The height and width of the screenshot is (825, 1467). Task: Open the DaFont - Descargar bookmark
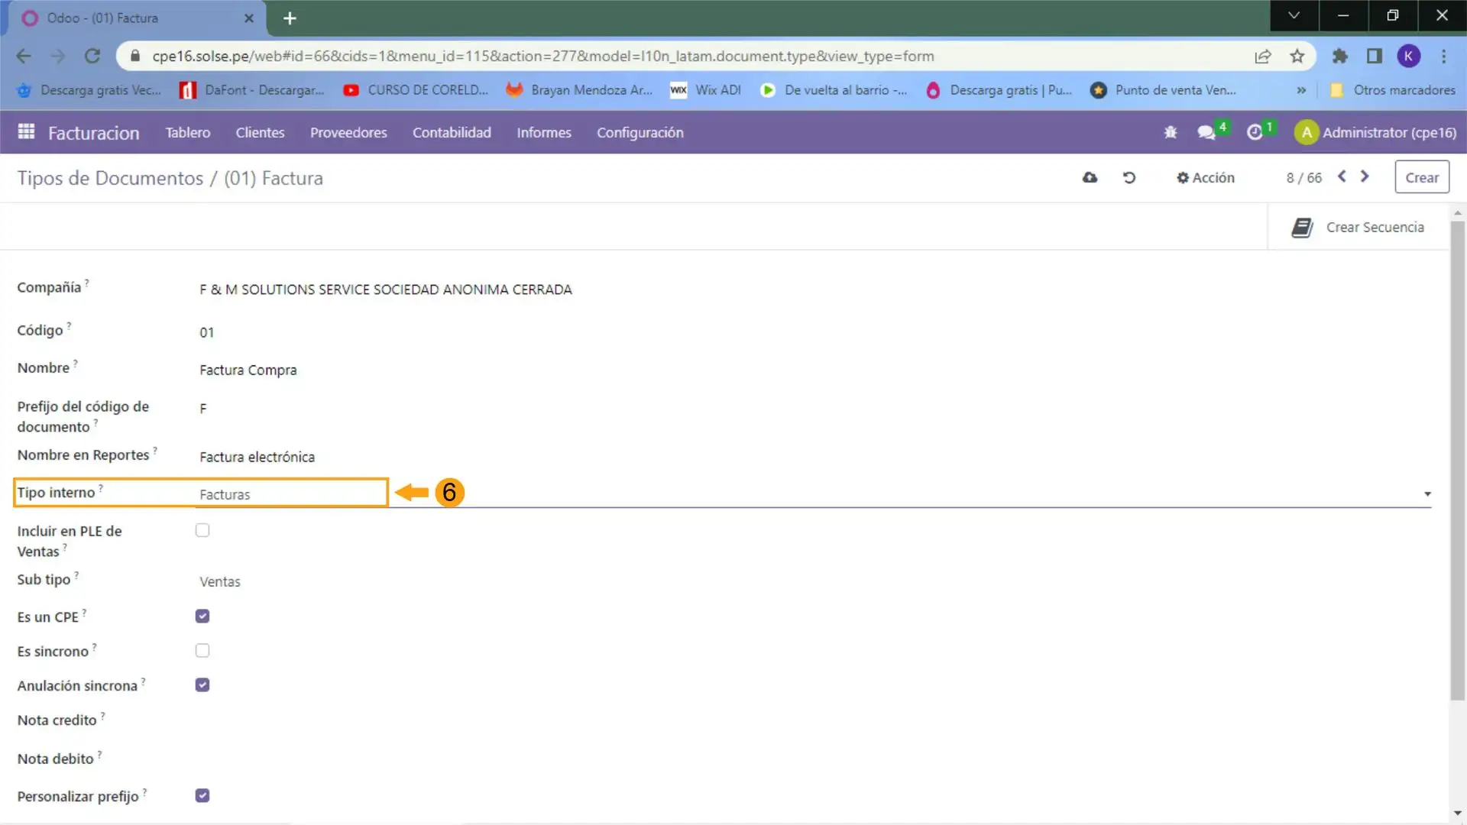click(x=252, y=90)
